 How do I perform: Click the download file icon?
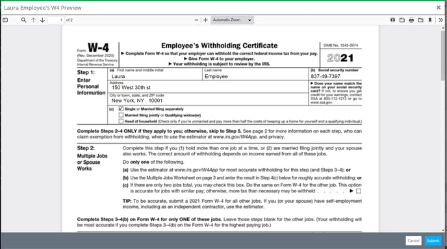[x=421, y=20]
